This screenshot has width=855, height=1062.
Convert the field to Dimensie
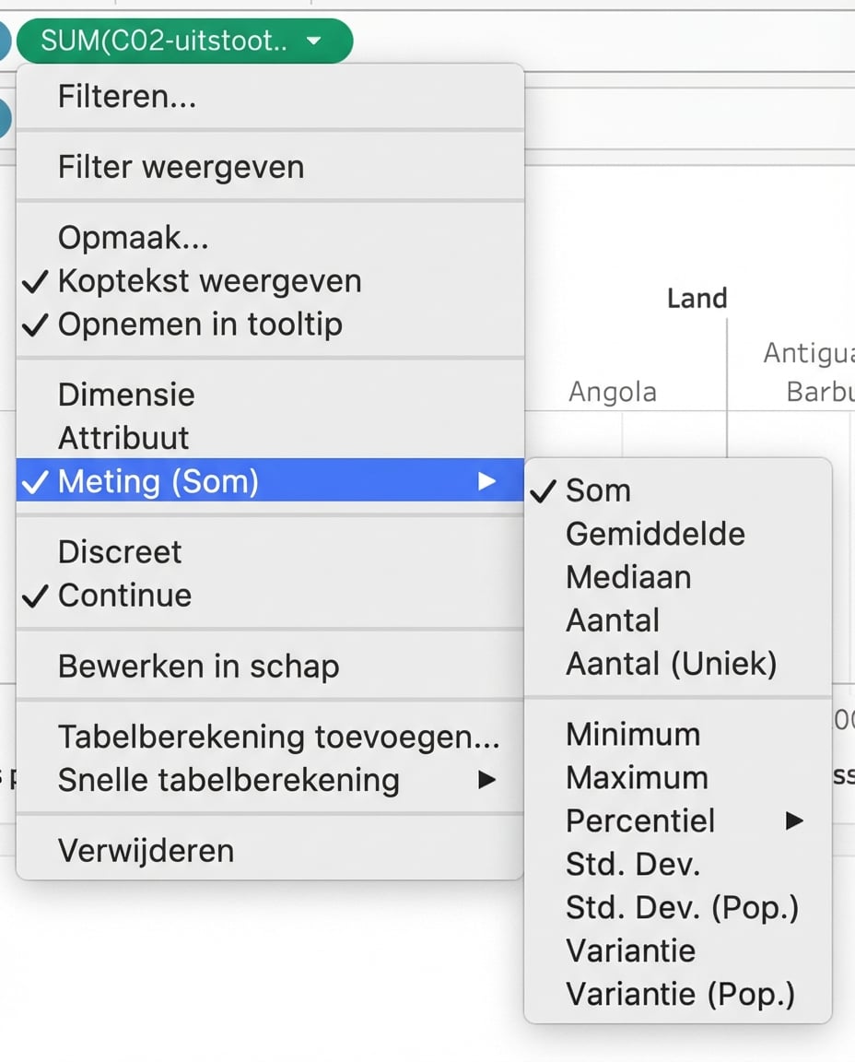(126, 395)
